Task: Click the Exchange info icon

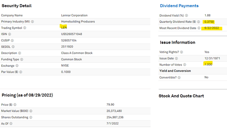Action: coord(17,66)
